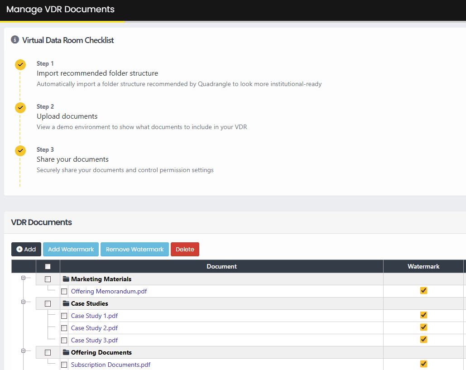
Task: Select the Subscription Documents.pdf checkbox
Action: click(x=64, y=365)
